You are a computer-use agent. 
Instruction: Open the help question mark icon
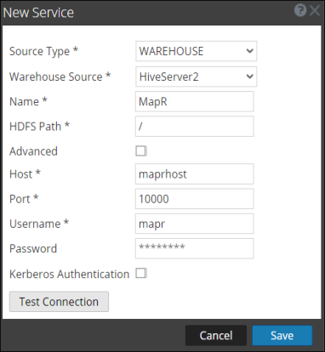300,10
